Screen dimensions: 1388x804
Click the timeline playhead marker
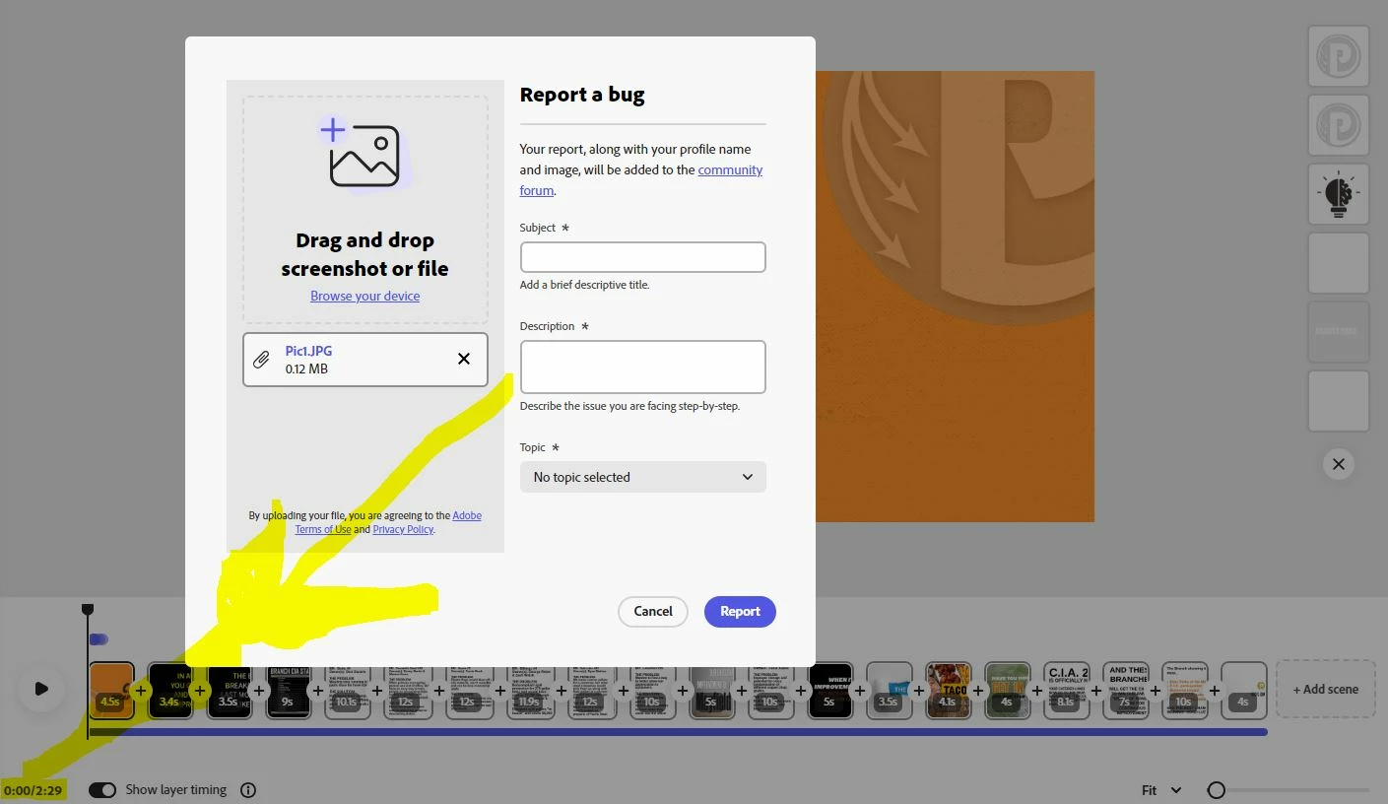point(88,610)
